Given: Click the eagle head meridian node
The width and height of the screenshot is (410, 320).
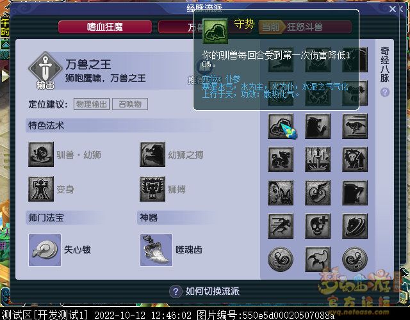Looking at the screenshot, I should 355,193.
